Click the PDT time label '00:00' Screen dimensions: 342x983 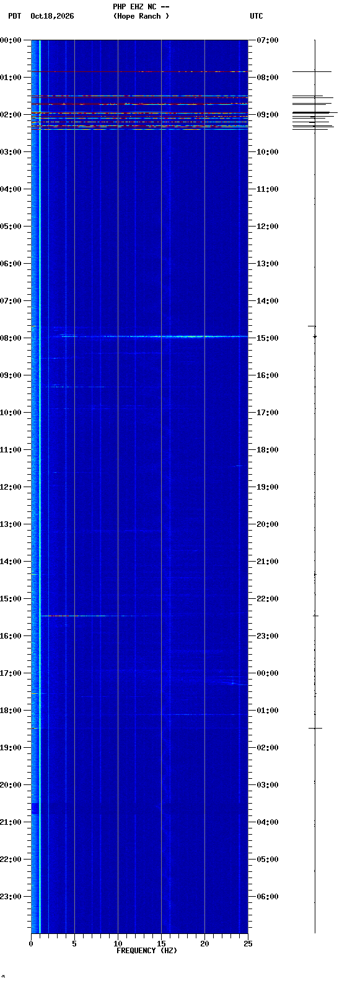tap(11, 40)
